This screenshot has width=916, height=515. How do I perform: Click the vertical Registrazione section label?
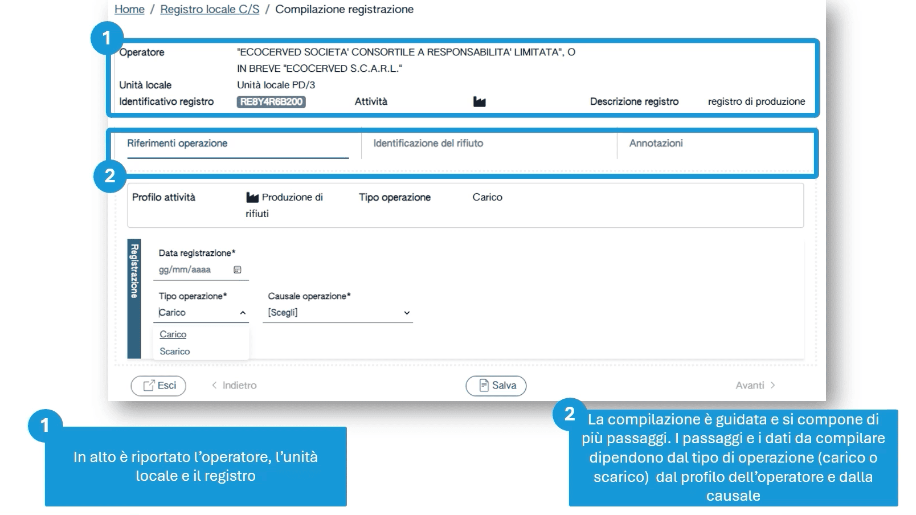pyautogui.click(x=134, y=271)
